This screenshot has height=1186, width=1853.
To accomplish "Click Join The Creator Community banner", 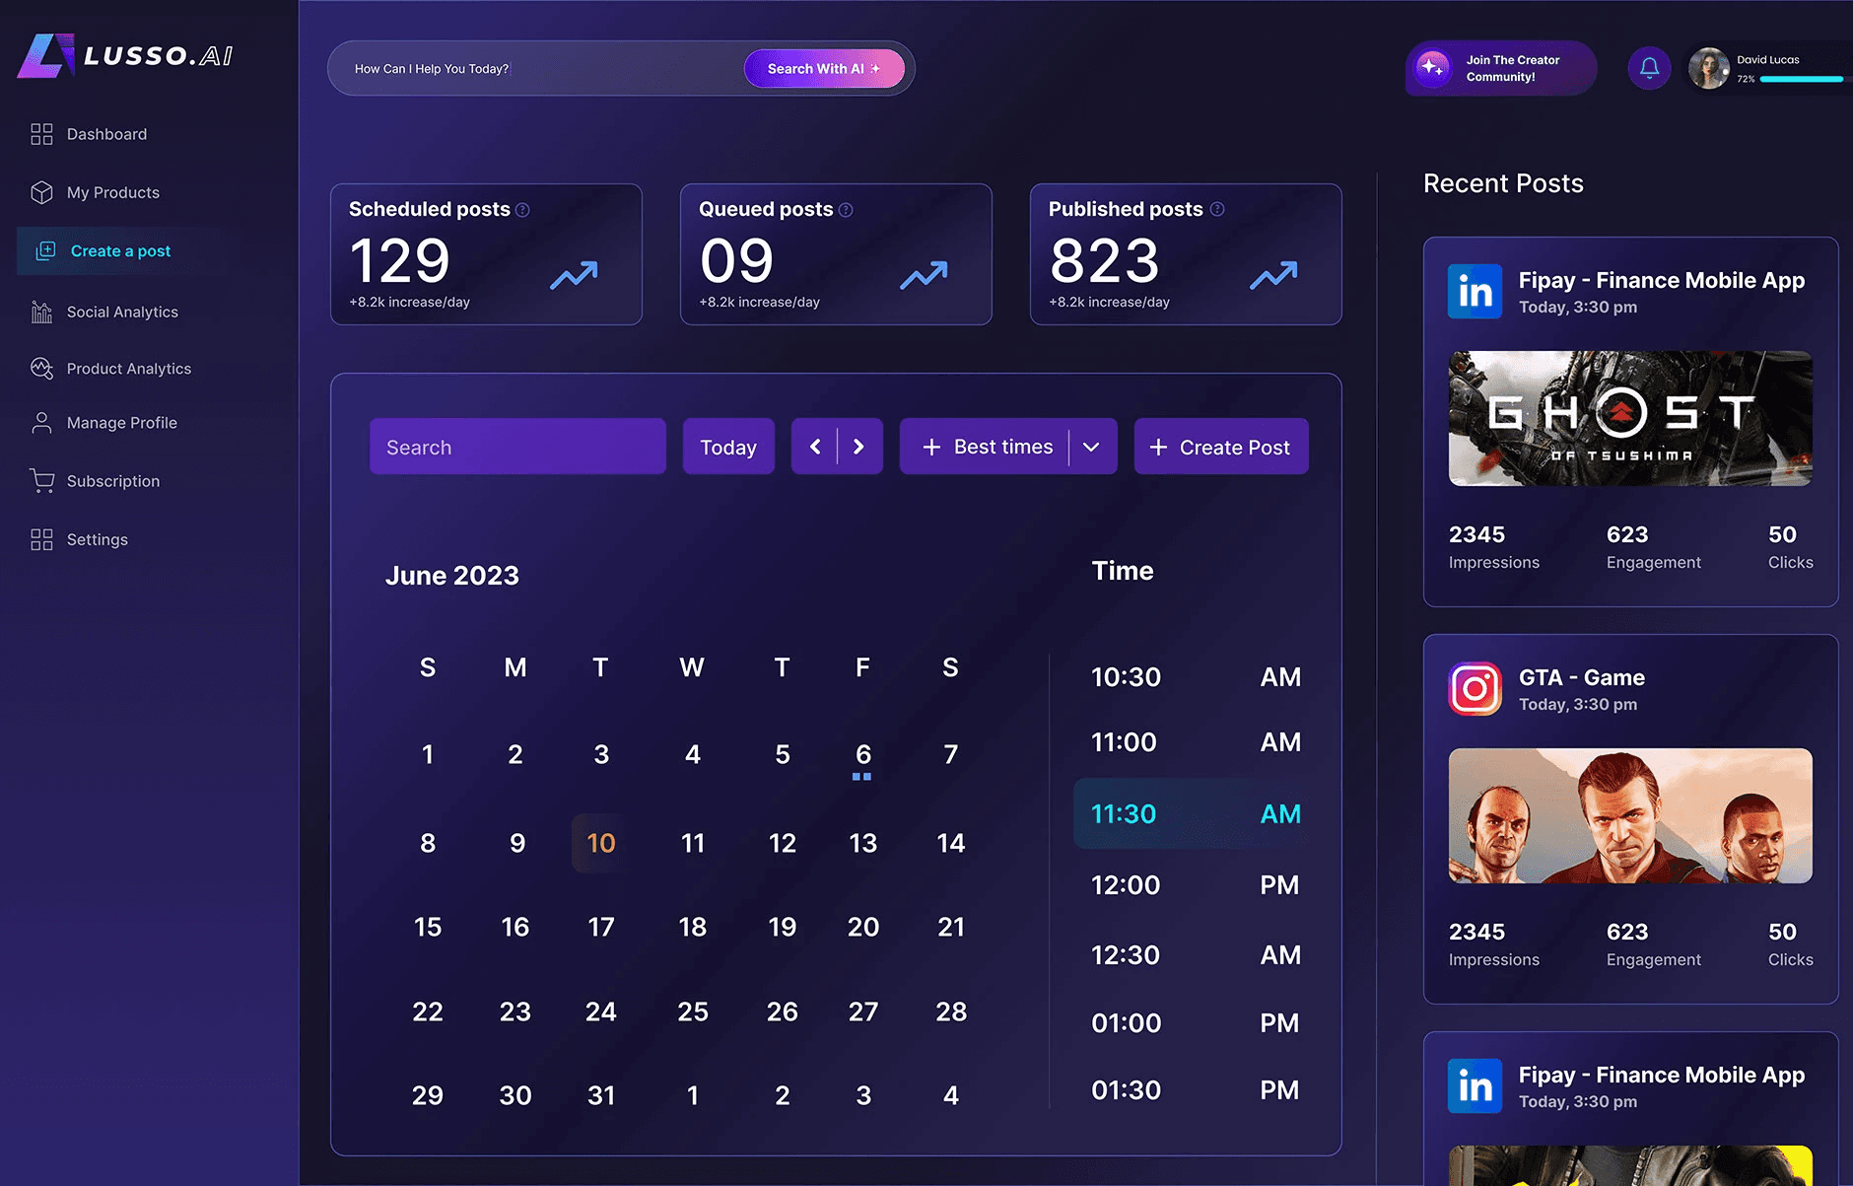I will [x=1500, y=68].
